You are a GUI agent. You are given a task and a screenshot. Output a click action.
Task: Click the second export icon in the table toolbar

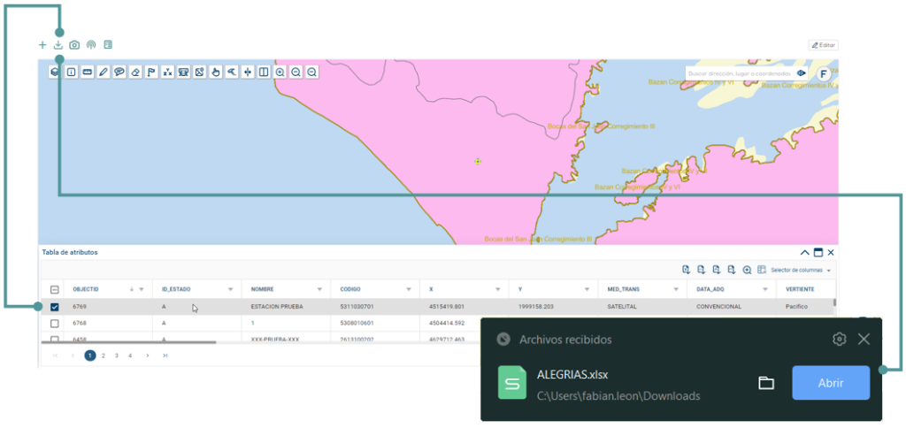coord(702,270)
